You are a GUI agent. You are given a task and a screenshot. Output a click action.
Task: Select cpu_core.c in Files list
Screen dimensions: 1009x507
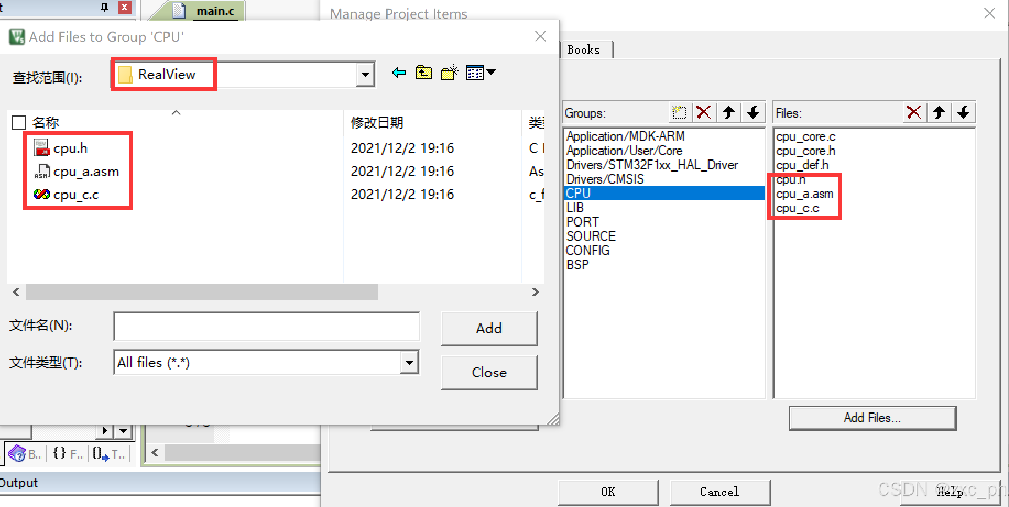(x=805, y=136)
